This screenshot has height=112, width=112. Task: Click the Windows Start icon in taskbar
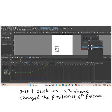tap(31, 85)
